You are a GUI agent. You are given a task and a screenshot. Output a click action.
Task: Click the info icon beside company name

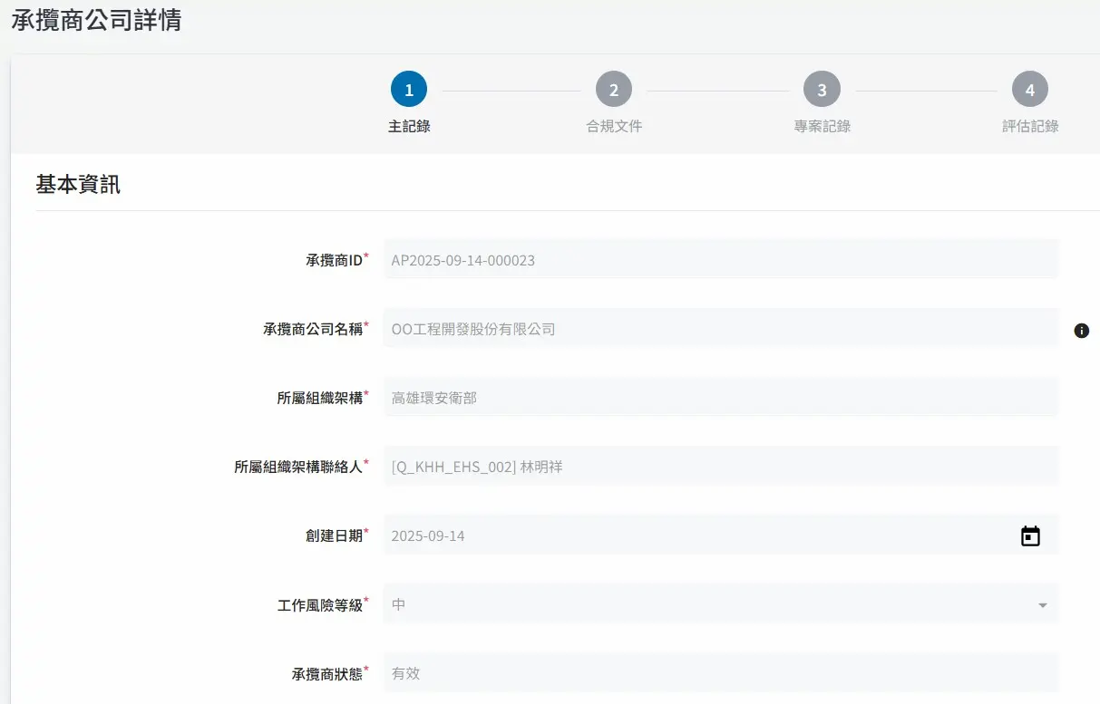pos(1081,331)
